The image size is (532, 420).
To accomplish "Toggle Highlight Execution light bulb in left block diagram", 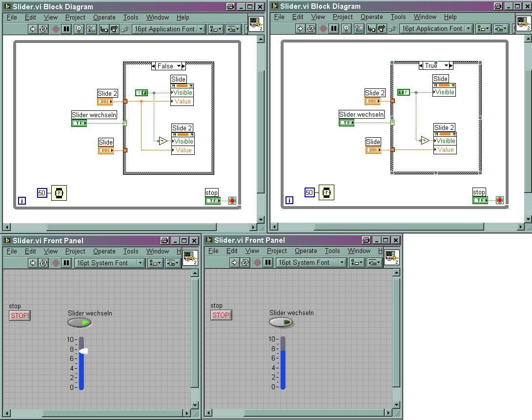I will pos(79,29).
